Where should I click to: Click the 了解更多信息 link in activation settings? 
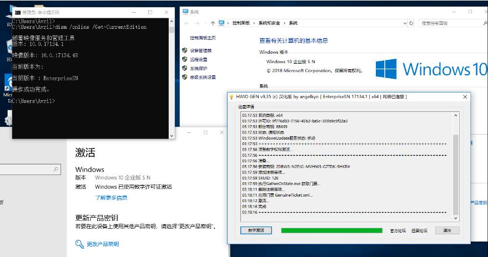(111, 197)
